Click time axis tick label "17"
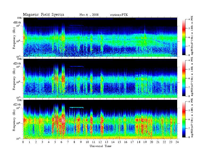The height and width of the screenshot is (163, 211). coord(132,142)
